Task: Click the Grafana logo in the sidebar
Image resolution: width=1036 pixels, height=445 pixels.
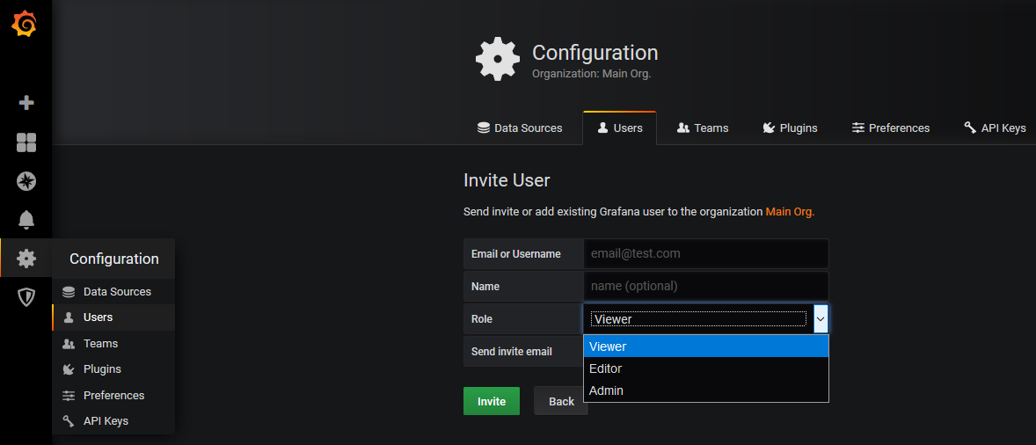Action: (25, 25)
